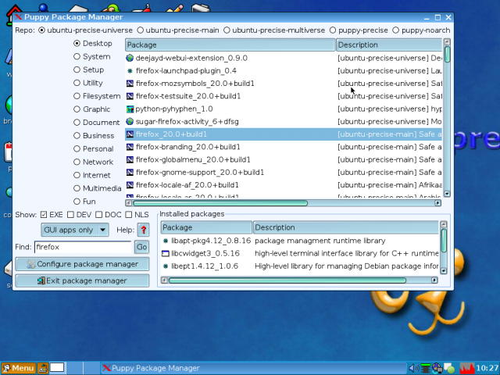This screenshot has width=500, height=375.
Task: Click the Description column header in installed list
Action: [x=345, y=227]
